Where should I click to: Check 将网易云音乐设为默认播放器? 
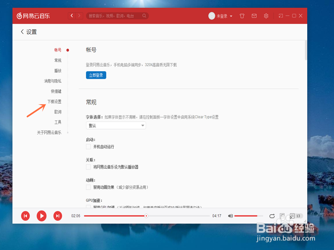(88, 167)
